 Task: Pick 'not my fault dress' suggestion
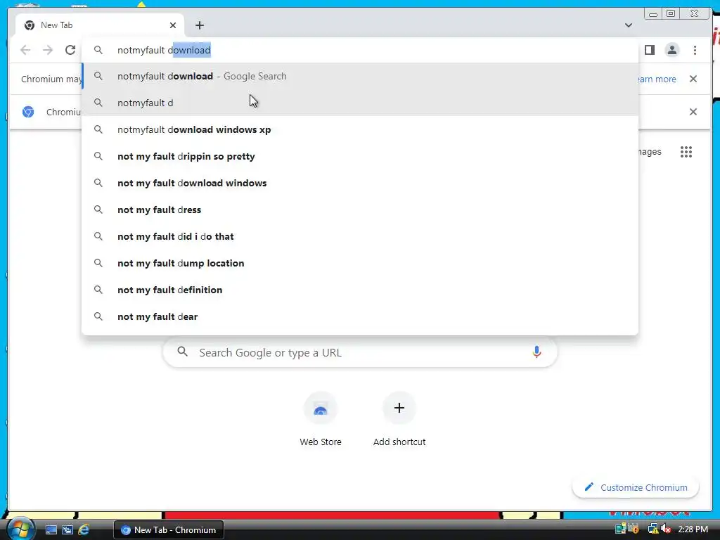tap(360, 210)
